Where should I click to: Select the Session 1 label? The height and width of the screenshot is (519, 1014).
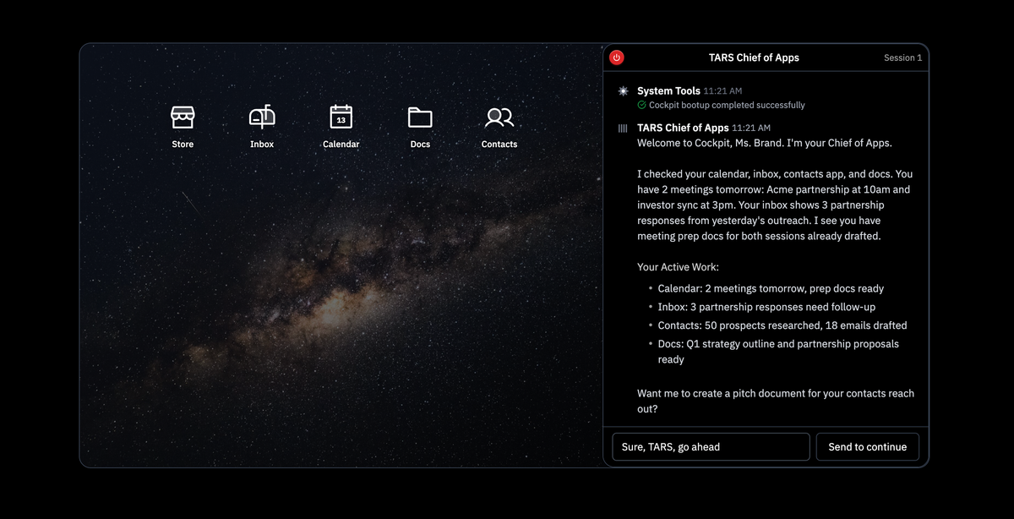point(902,58)
